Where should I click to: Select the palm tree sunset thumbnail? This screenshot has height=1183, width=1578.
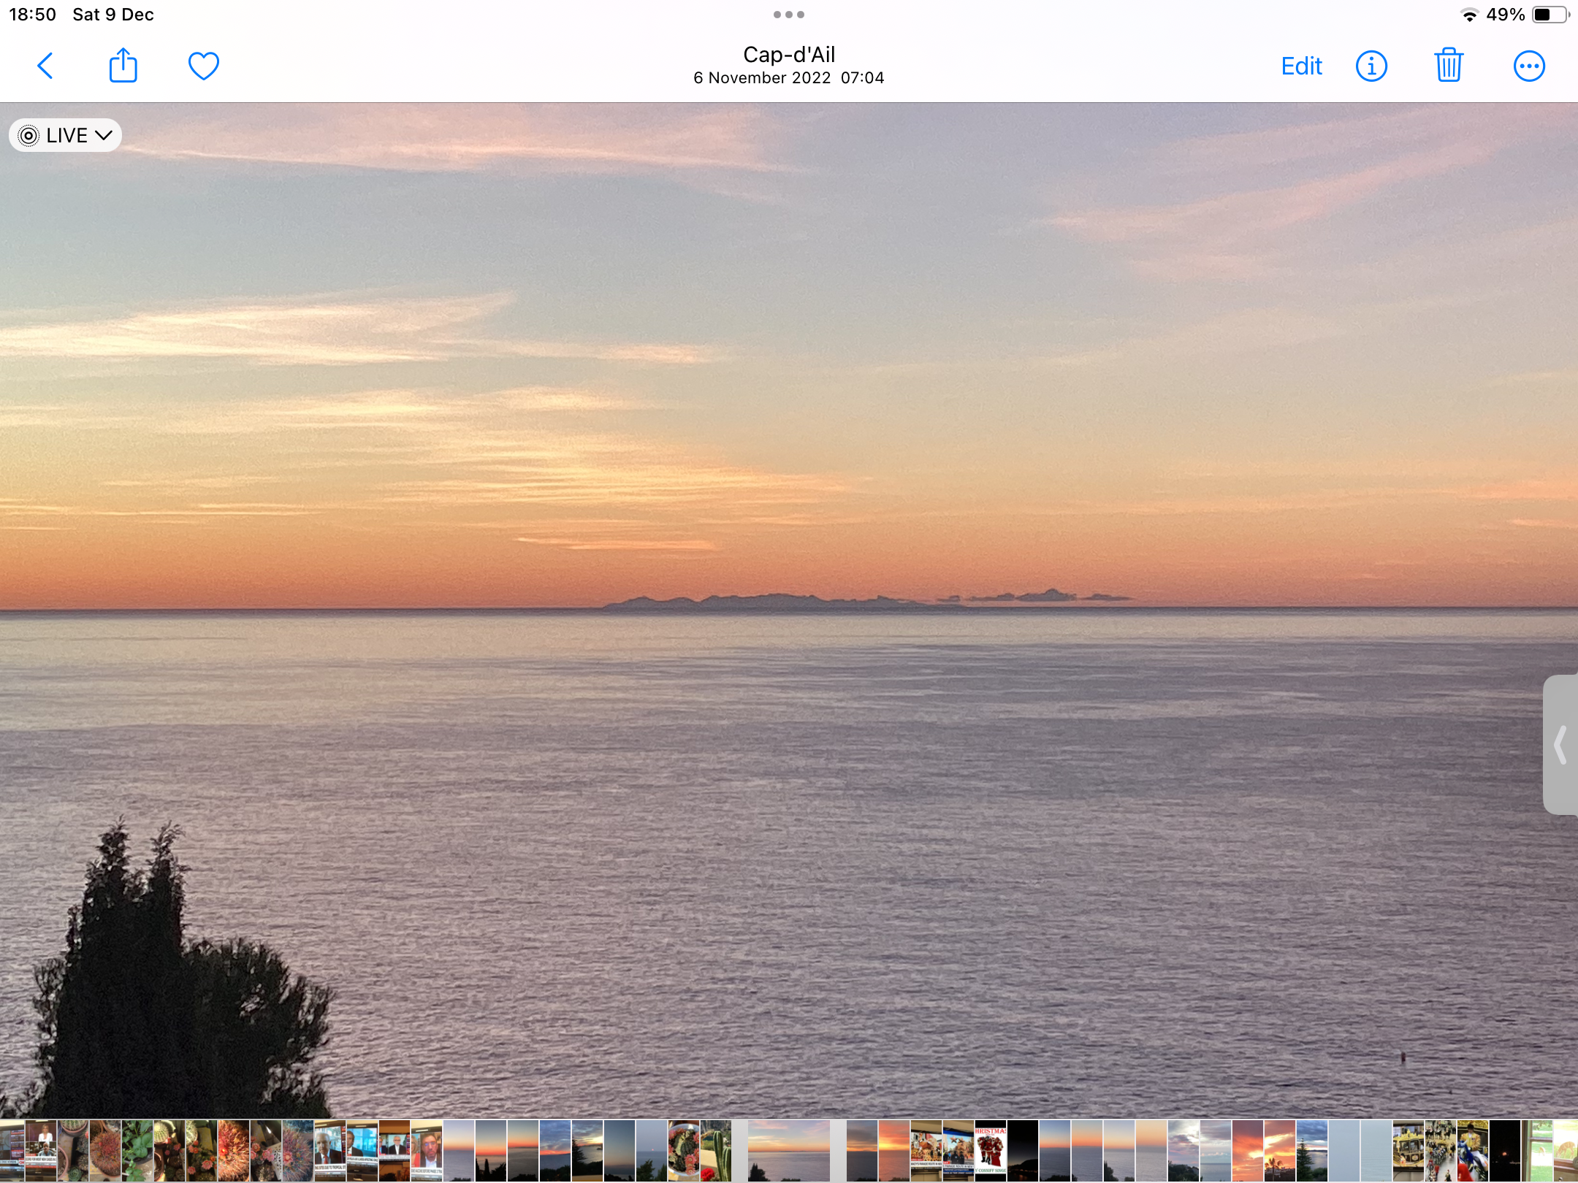click(x=1280, y=1151)
